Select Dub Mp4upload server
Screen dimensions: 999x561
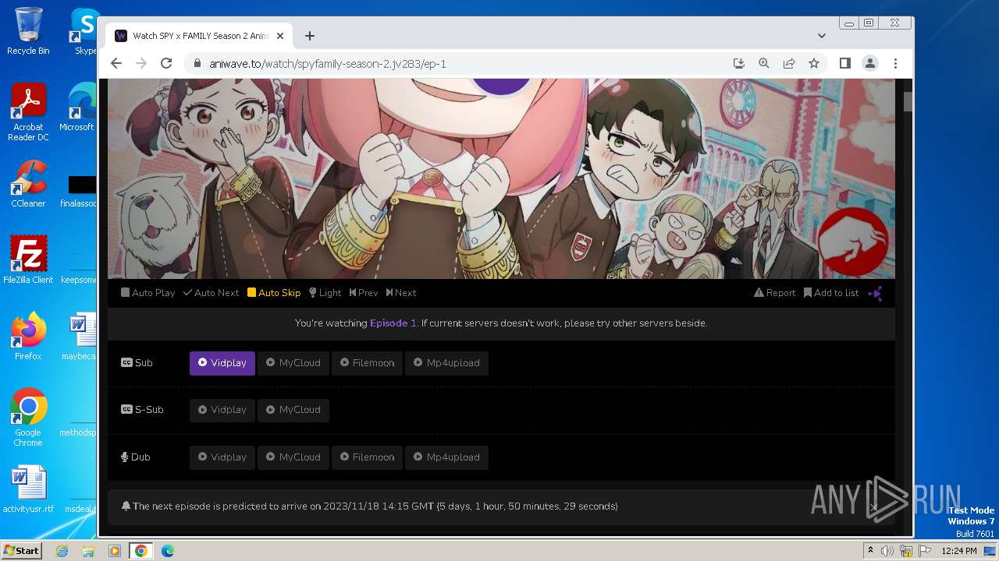[x=446, y=457]
